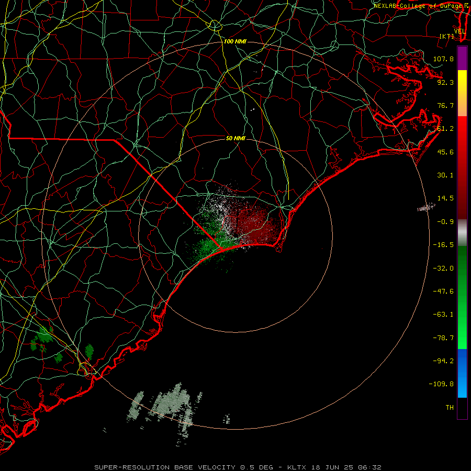Screen dimensions: 471x471
Task: Click the 30.1 velocity scale value
Action: coord(445,175)
